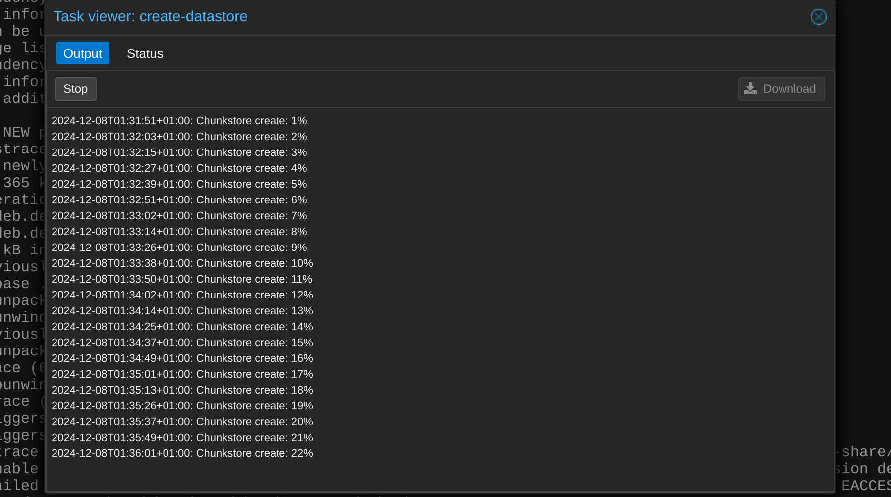
Task: Click the Task viewer: create-datastore title
Action: click(x=151, y=16)
